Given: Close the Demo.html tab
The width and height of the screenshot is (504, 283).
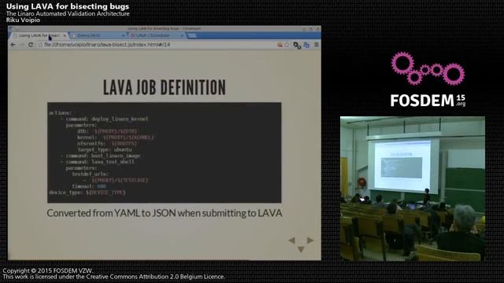Looking at the screenshot, I should (x=123, y=35).
